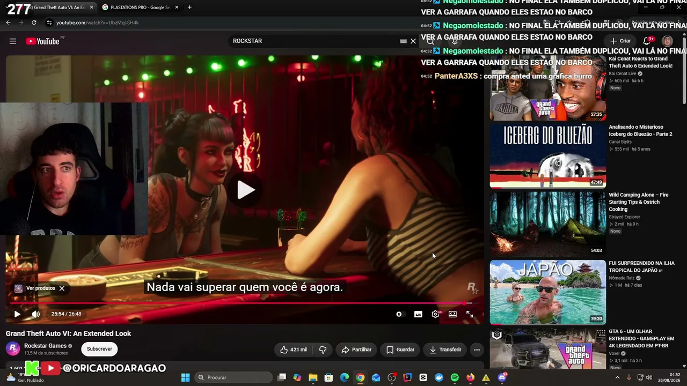Open the JAPÃO island video thumbnail
The width and height of the screenshot is (687, 386).
548,292
